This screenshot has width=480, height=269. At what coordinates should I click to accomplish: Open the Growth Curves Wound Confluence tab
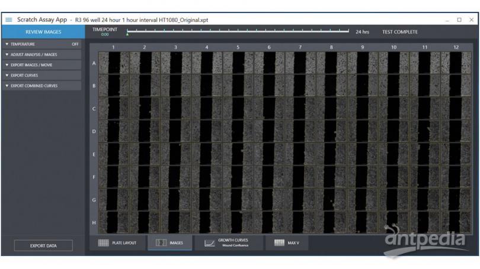pyautogui.click(x=228, y=243)
